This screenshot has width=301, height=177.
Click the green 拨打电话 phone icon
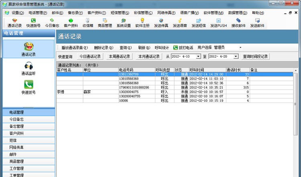click(x=175, y=48)
